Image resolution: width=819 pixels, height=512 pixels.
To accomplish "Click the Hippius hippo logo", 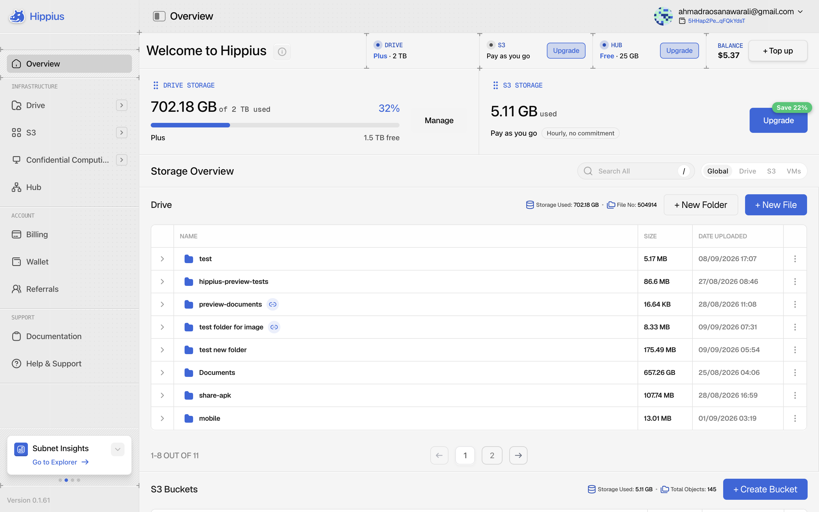I will point(17,16).
